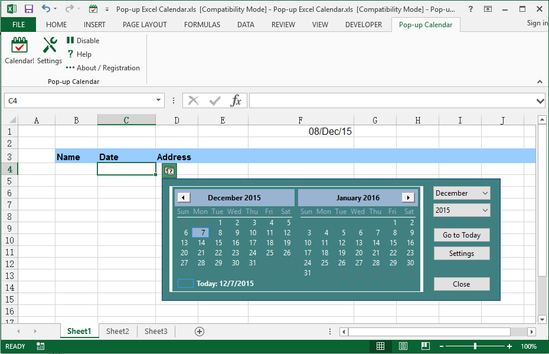549x354 pixels.
Task: Open Help in the Pop-up Calendar ribbon
Action: point(80,54)
